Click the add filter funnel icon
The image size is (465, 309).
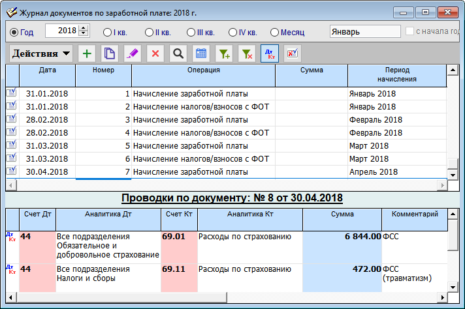[224, 53]
